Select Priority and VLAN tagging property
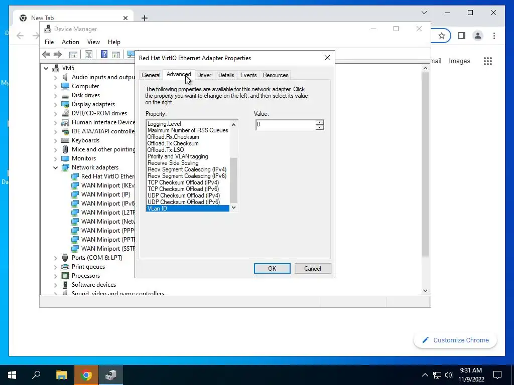The width and height of the screenshot is (514, 385). [x=188, y=156]
